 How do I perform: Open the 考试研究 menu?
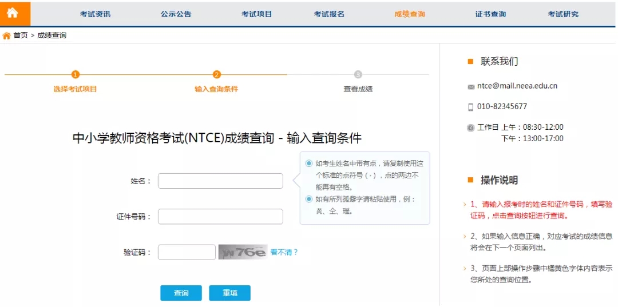click(563, 14)
